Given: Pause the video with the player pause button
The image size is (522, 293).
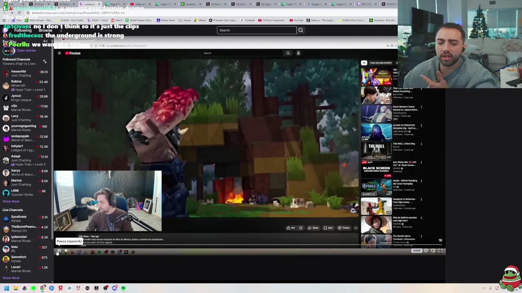Looking at the screenshot, I should coord(59,251).
